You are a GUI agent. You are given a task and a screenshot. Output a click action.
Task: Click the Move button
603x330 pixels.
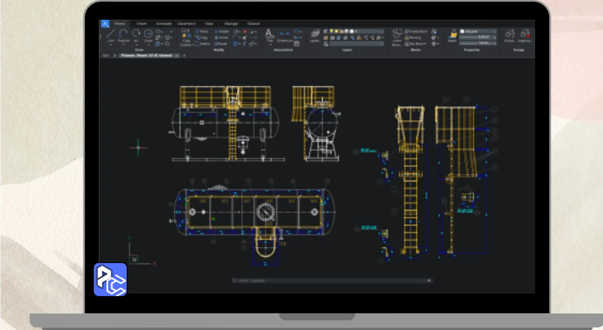point(202,32)
